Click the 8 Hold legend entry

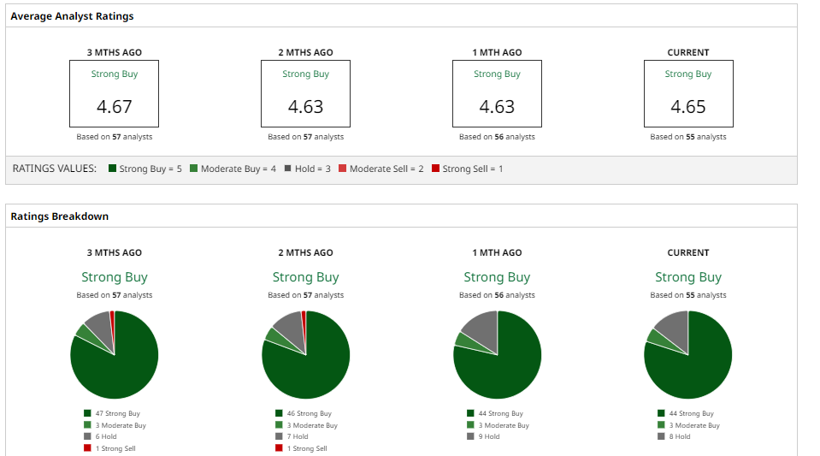click(674, 436)
